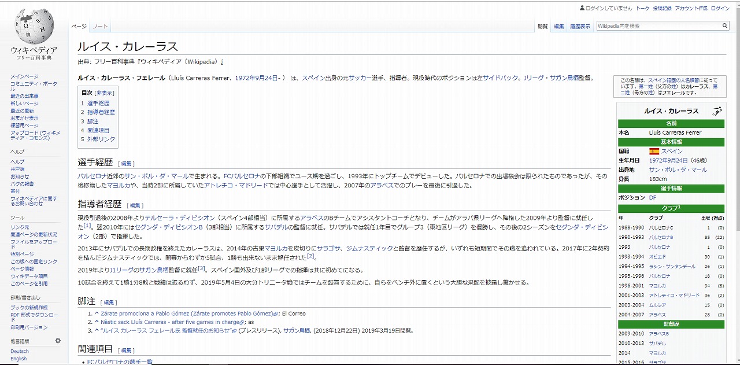Image resolution: width=740 pixels, height=365 pixels.
Task: Select the ページ tab
Action: click(x=79, y=27)
